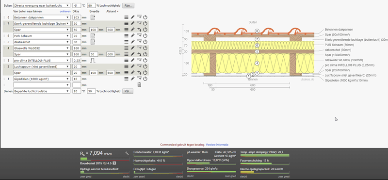This screenshot has width=388, height=180.
Task: Add a spar pattern to PUR Schaum layer
Action: click(93, 36)
